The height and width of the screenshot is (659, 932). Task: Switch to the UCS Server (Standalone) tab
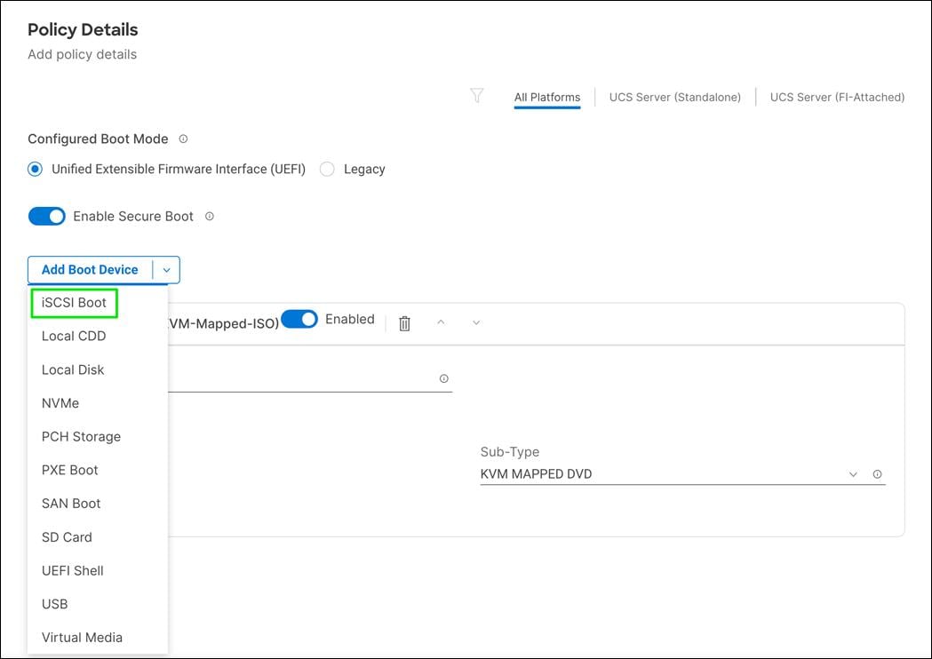[x=674, y=97]
